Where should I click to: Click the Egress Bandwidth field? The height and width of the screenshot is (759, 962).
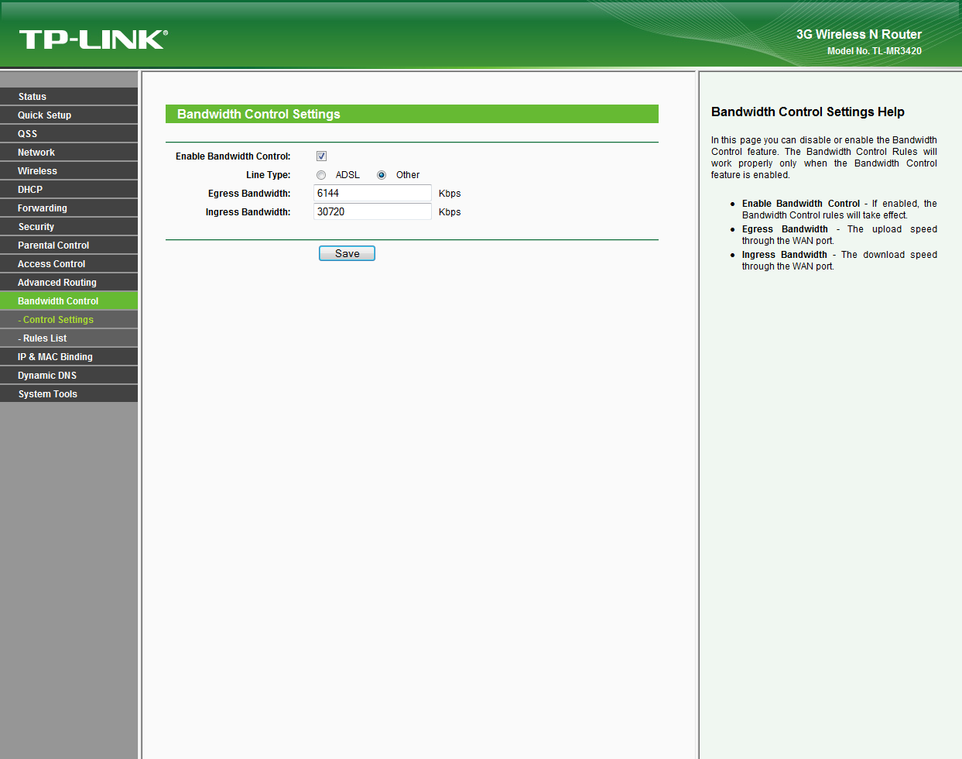(x=372, y=194)
